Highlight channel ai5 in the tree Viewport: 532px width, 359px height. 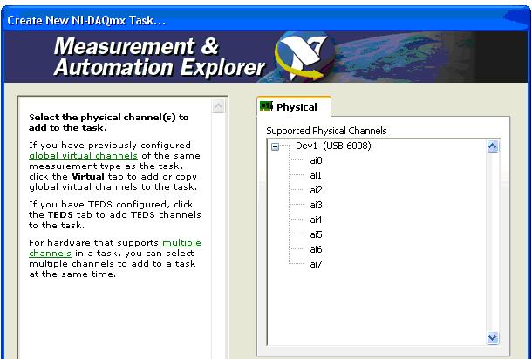coord(316,234)
